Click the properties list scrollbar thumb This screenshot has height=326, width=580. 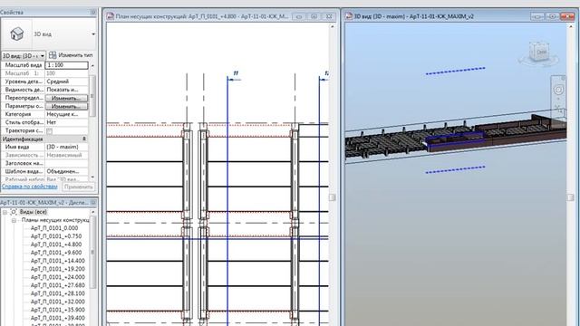click(x=92, y=96)
